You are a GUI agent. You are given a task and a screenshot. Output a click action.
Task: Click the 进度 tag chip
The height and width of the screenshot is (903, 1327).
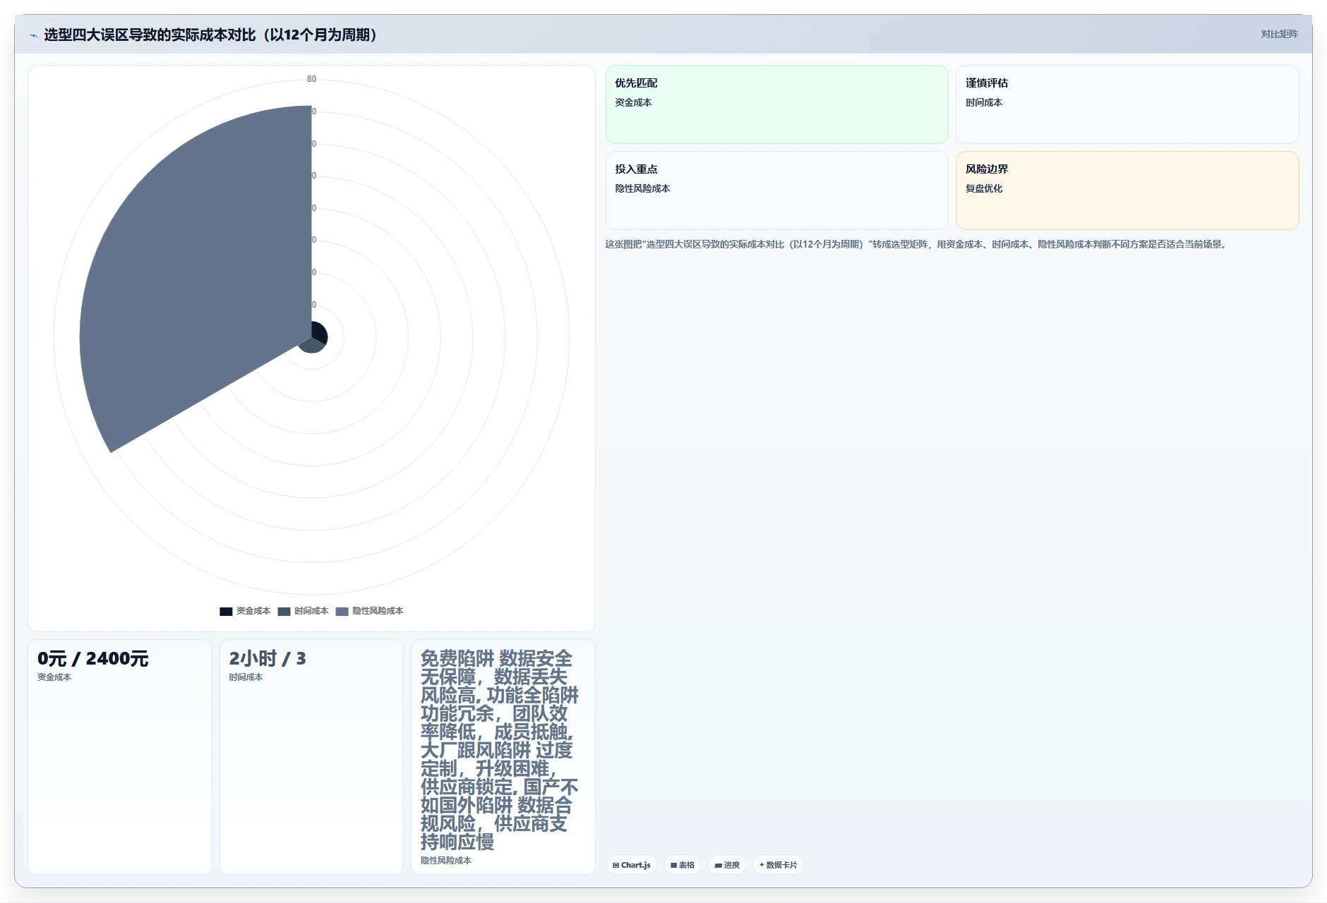(x=727, y=865)
